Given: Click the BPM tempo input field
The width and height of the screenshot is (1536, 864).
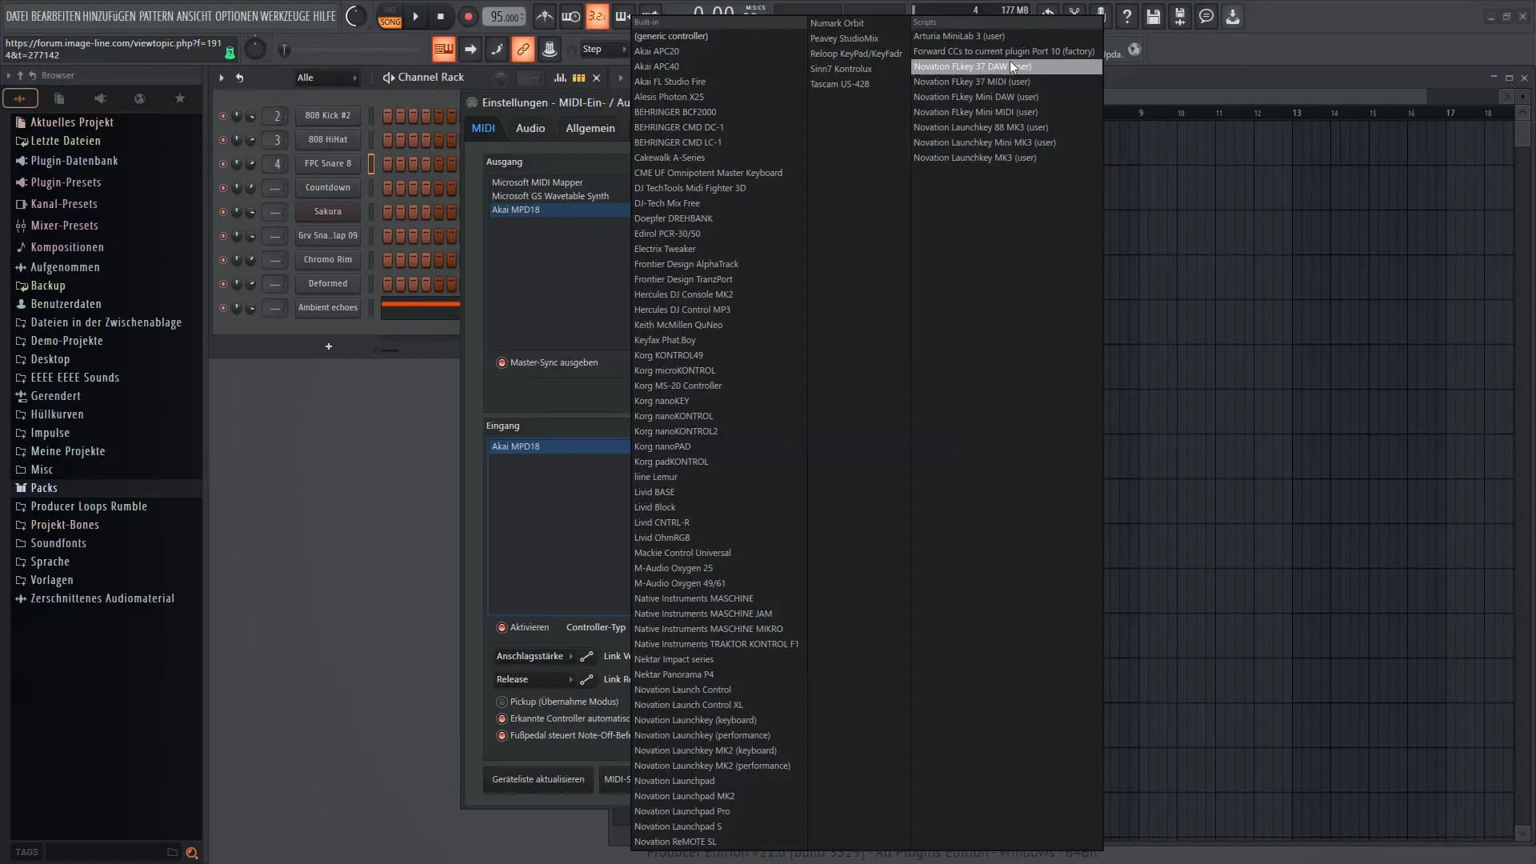Looking at the screenshot, I should [x=503, y=14].
